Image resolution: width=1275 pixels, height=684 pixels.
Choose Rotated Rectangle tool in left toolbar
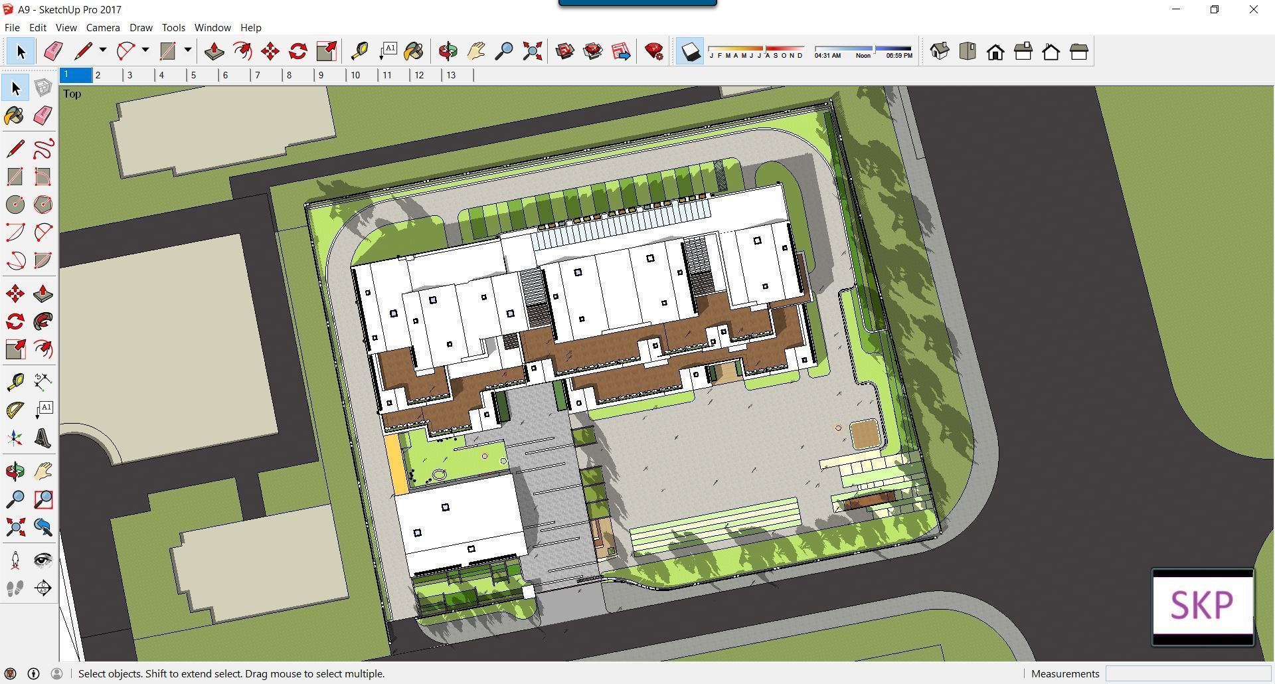(43, 177)
